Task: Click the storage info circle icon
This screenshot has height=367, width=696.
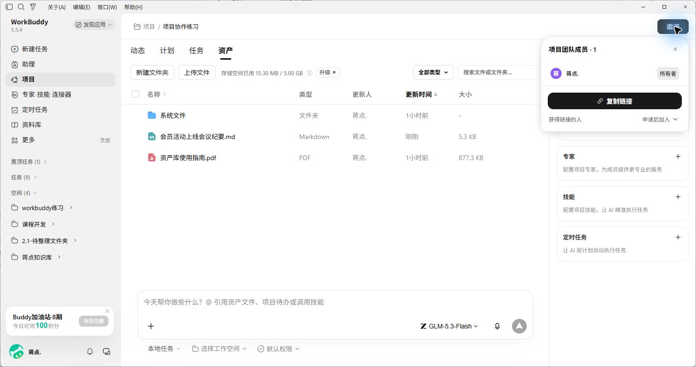Action: point(309,73)
